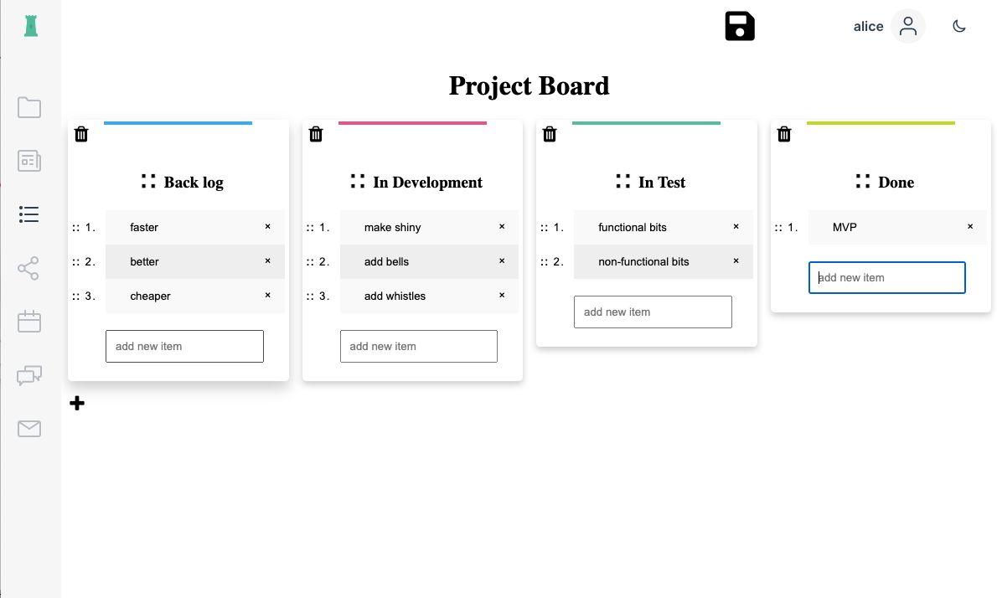Image resolution: width=997 pixels, height=598 pixels.
Task: Open the news page sidebar icon
Action: pyautogui.click(x=29, y=161)
